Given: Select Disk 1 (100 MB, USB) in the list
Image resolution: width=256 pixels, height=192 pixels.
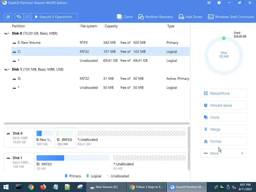Looking at the screenshot, I should coord(38,69).
